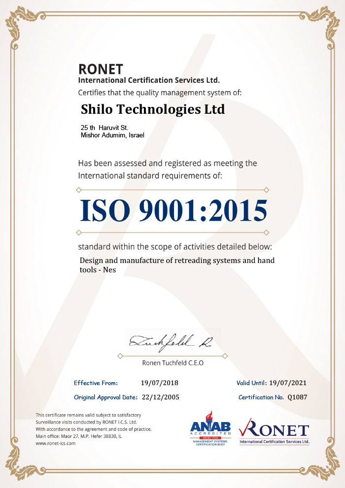The height and width of the screenshot is (488, 345).
Task: Click the effective date 19/07/2018
Action: [x=159, y=383]
